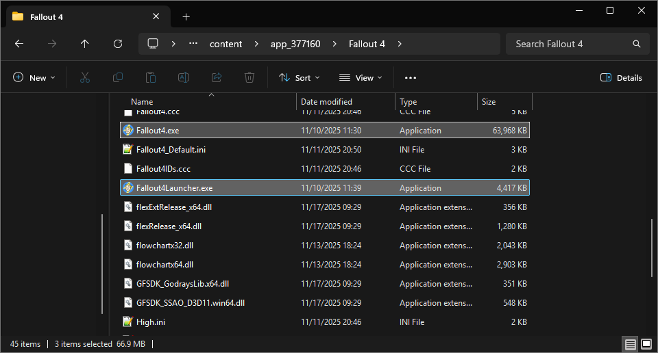Switch to details list view layout
Viewport: 658px width, 353px height.
click(x=630, y=344)
